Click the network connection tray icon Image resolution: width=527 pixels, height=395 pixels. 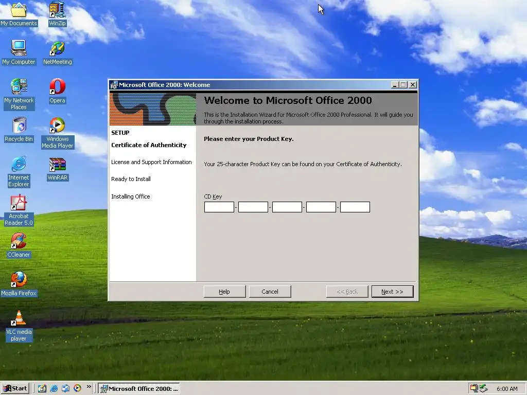tap(474, 388)
